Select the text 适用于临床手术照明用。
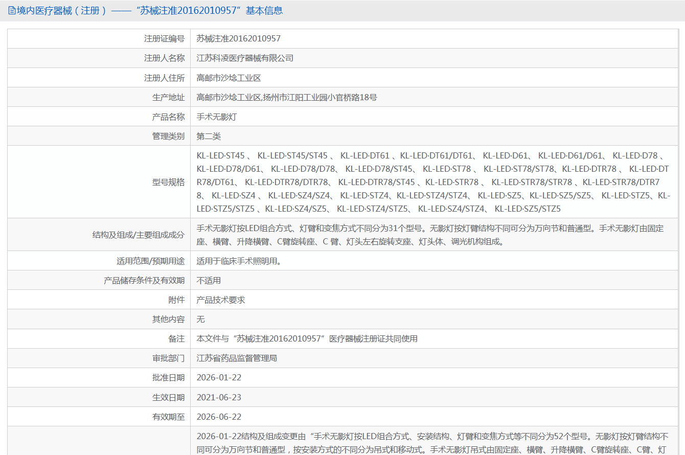685x455 pixels. pos(239,261)
